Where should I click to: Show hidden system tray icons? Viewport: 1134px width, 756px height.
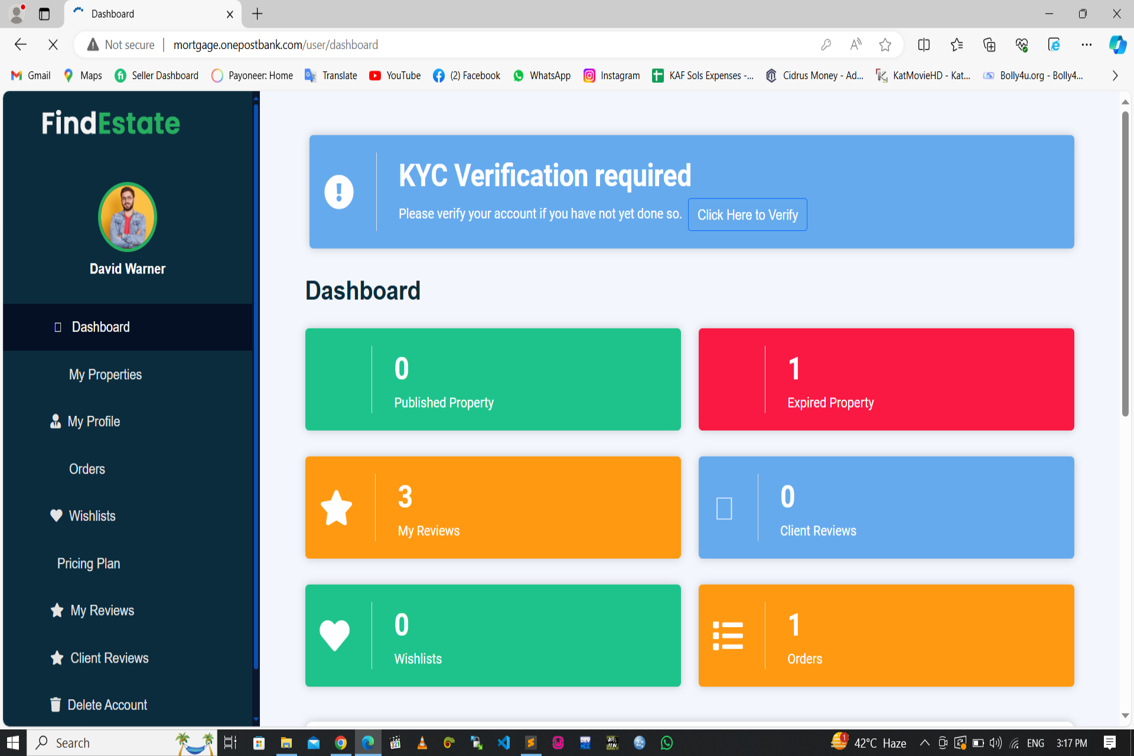924,743
